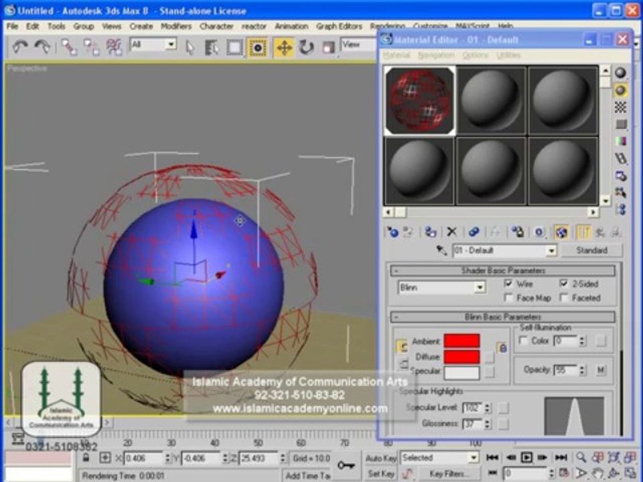This screenshot has width=643, height=482.
Task: Open the reactor menu
Action: (254, 26)
